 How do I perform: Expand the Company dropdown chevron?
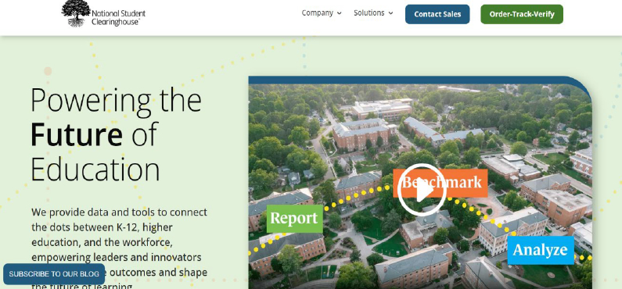pyautogui.click(x=339, y=13)
